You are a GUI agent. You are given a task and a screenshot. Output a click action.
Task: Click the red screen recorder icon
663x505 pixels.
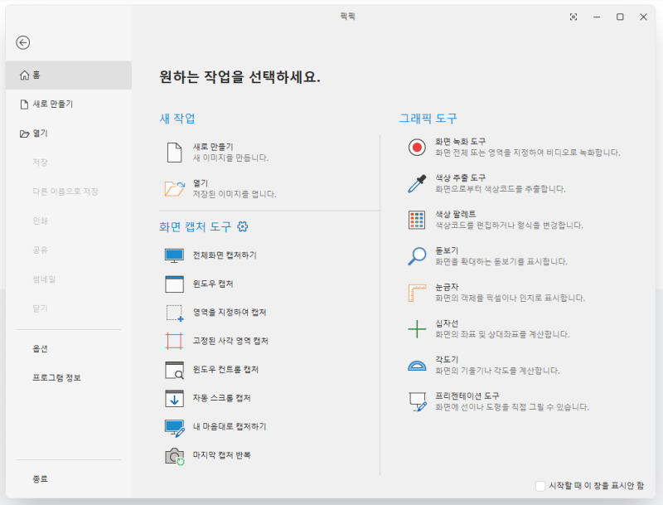tap(417, 147)
